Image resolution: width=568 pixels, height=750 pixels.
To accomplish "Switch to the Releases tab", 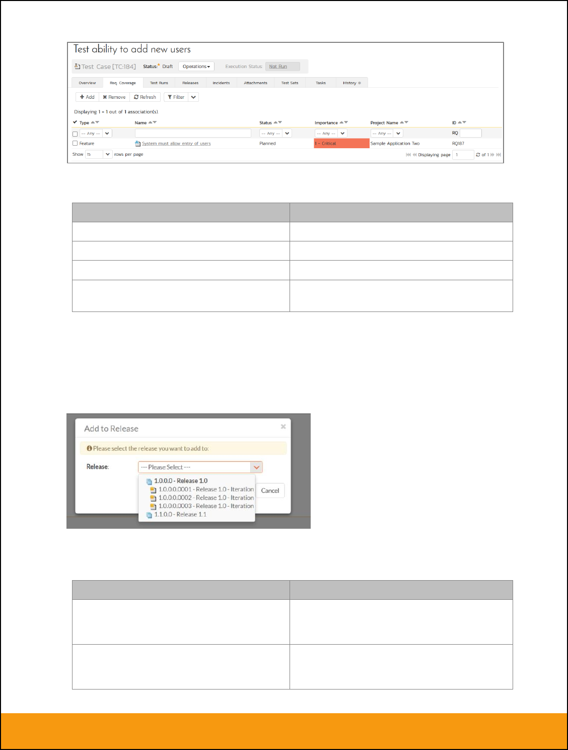I will [190, 83].
